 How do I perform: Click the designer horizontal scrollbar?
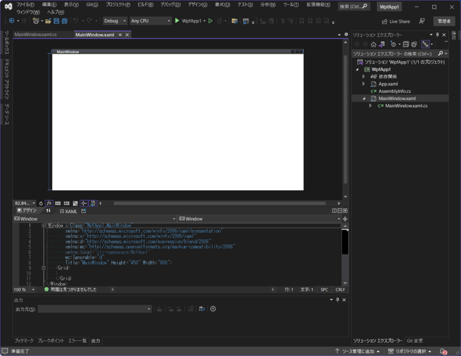pos(220,203)
